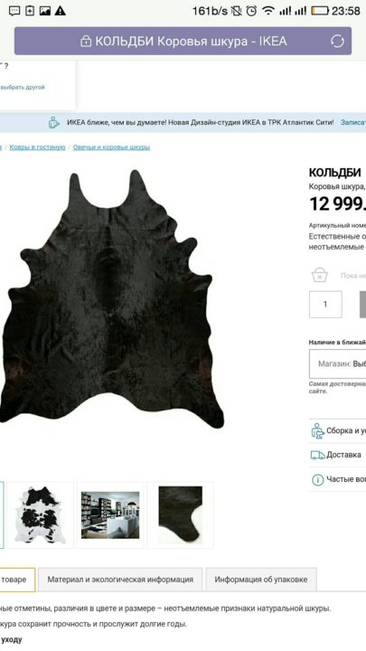Tap the delivery truck icon next to Доставка
The height and width of the screenshot is (651, 366).
pyautogui.click(x=318, y=456)
